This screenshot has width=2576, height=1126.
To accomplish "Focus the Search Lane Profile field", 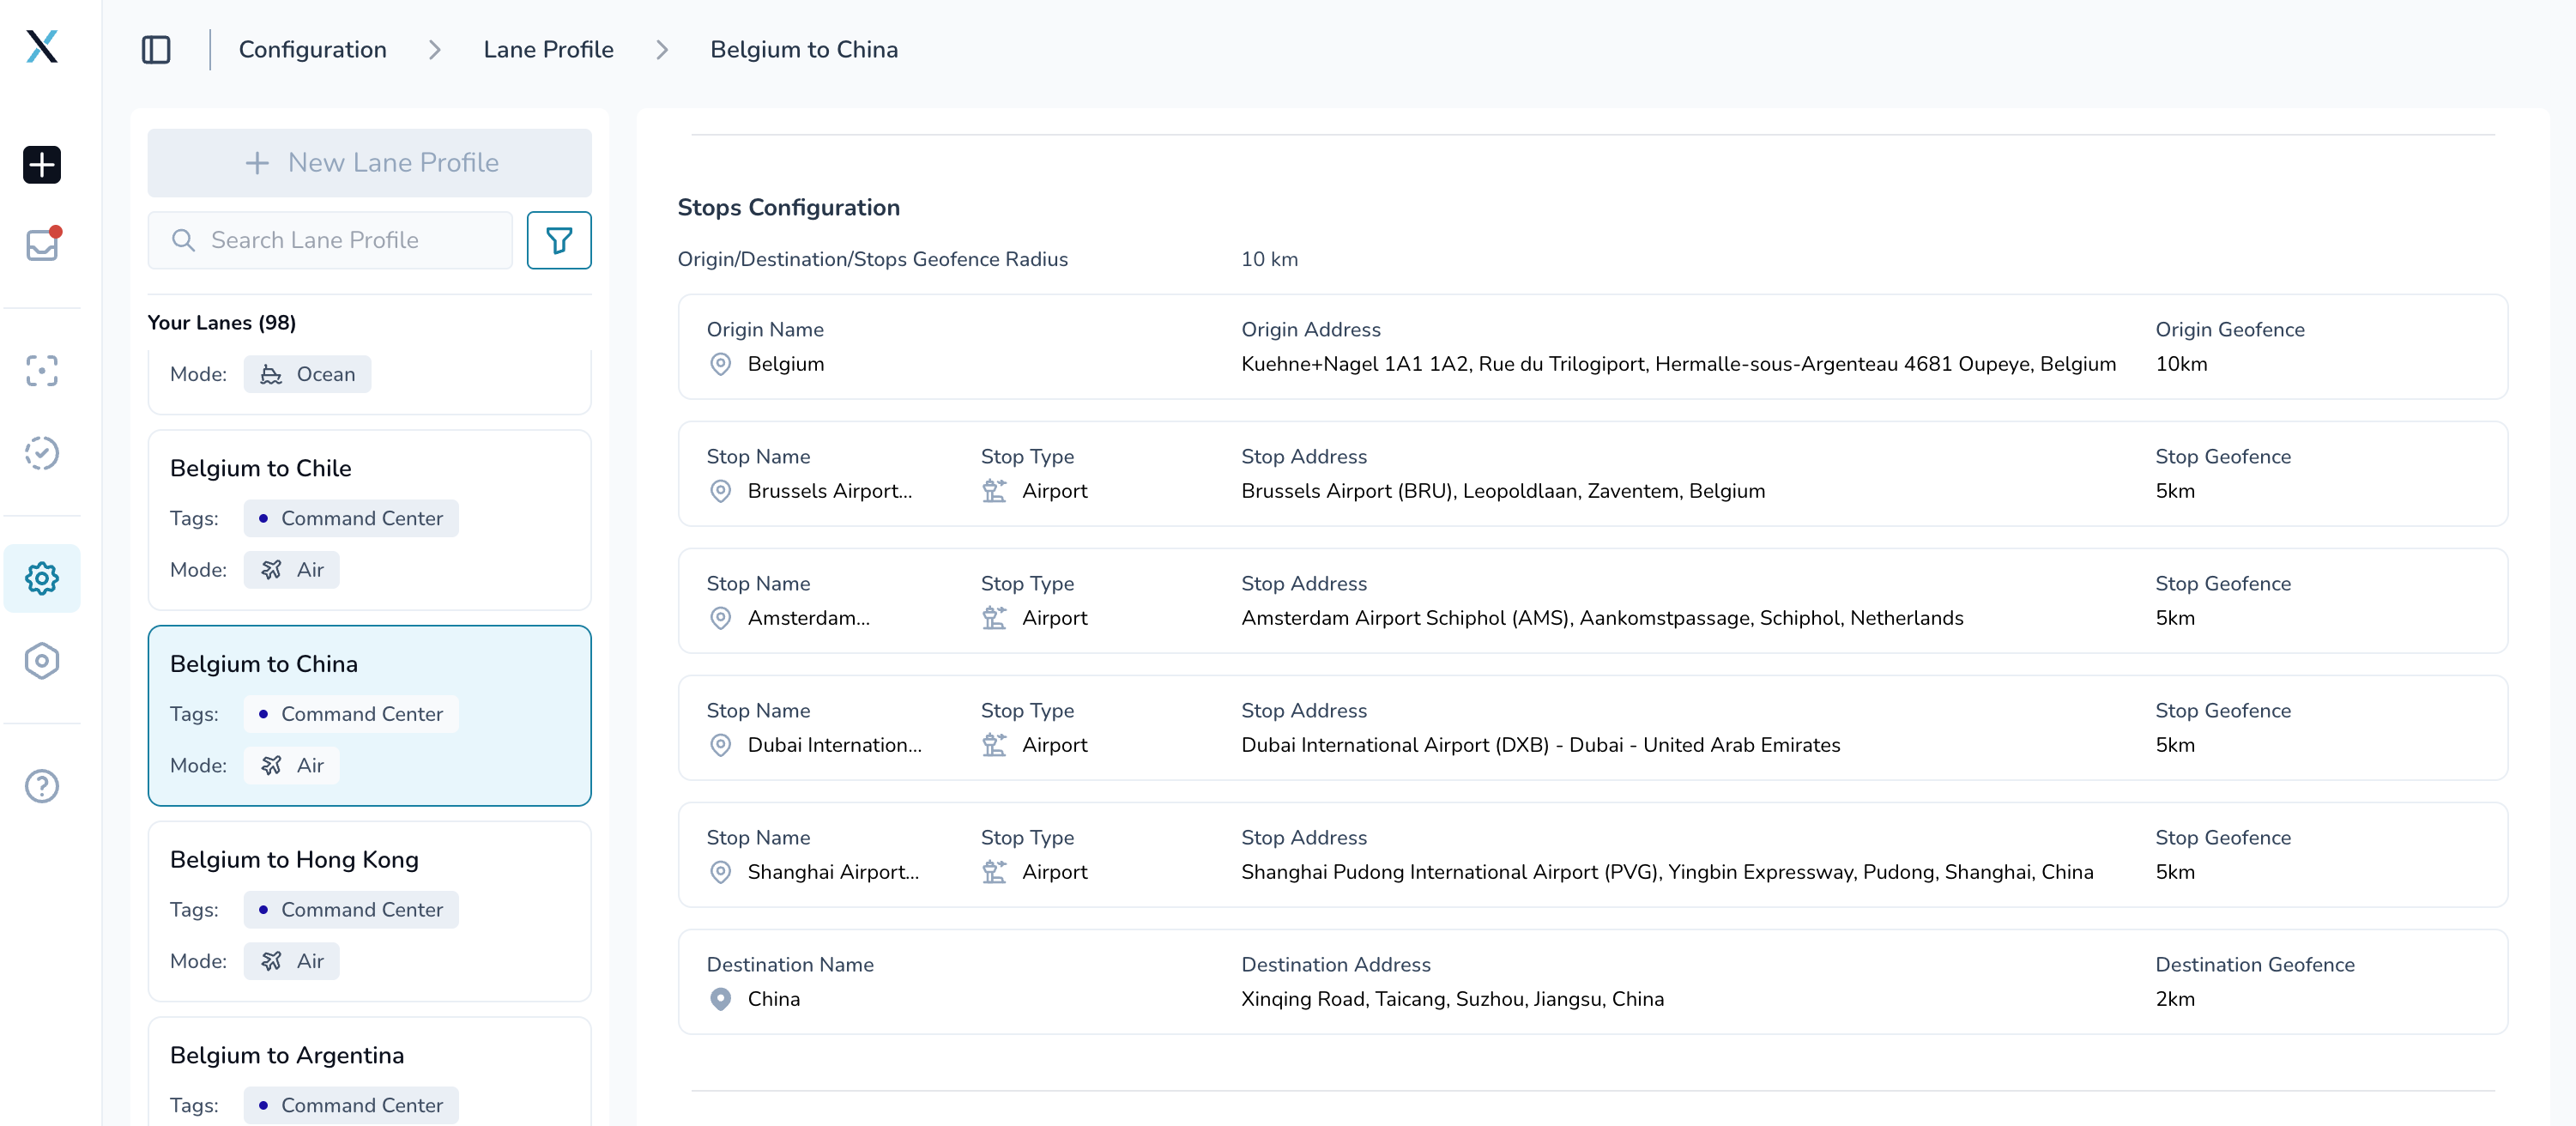I will [x=330, y=240].
